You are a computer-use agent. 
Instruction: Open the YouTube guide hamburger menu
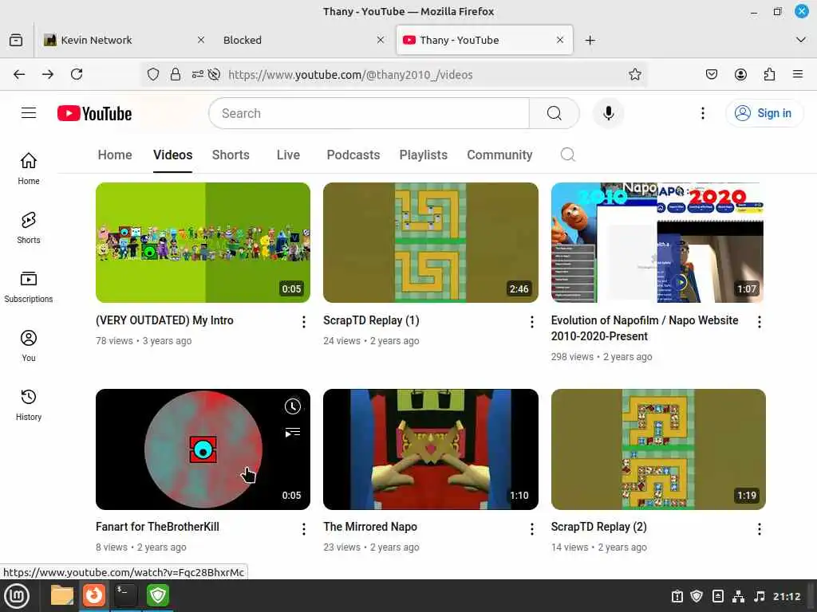[29, 113]
